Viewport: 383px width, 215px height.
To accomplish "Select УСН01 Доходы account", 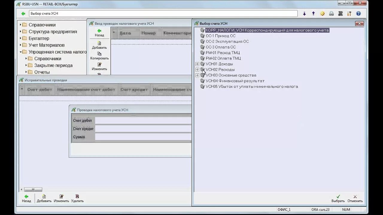I will pyautogui.click(x=219, y=64).
